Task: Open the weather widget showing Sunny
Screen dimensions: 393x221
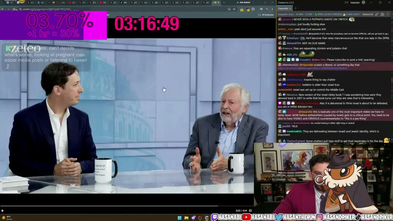Action: [7, 218]
